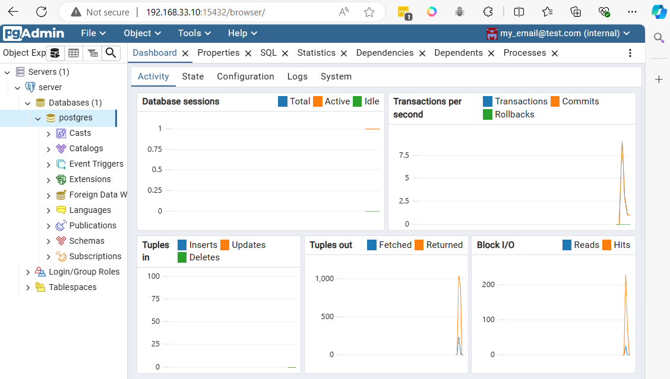Open the Search objects magnifier icon
The image size is (670, 379).
click(x=111, y=53)
